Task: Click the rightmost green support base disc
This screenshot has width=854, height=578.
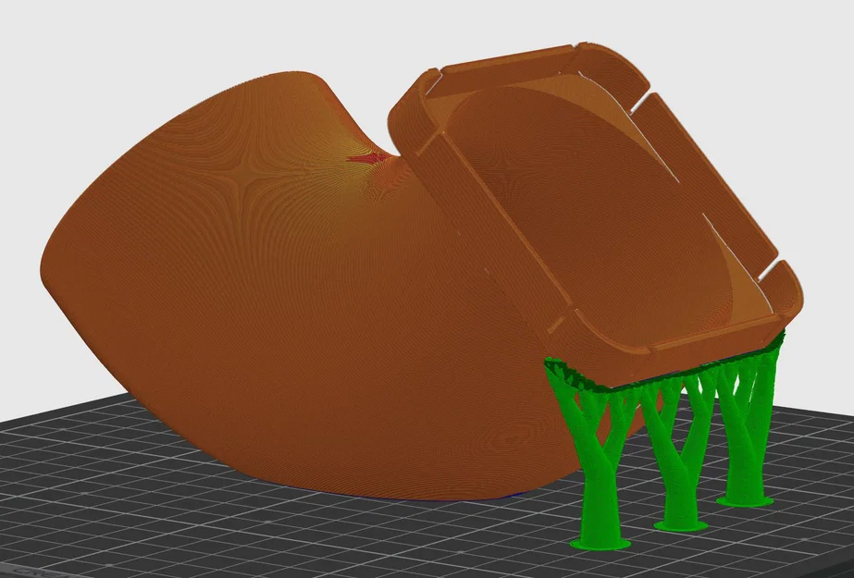Action: pos(745,500)
